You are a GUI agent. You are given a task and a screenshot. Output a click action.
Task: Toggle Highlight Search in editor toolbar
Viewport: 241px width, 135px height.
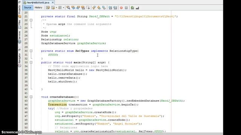coord(83,7)
